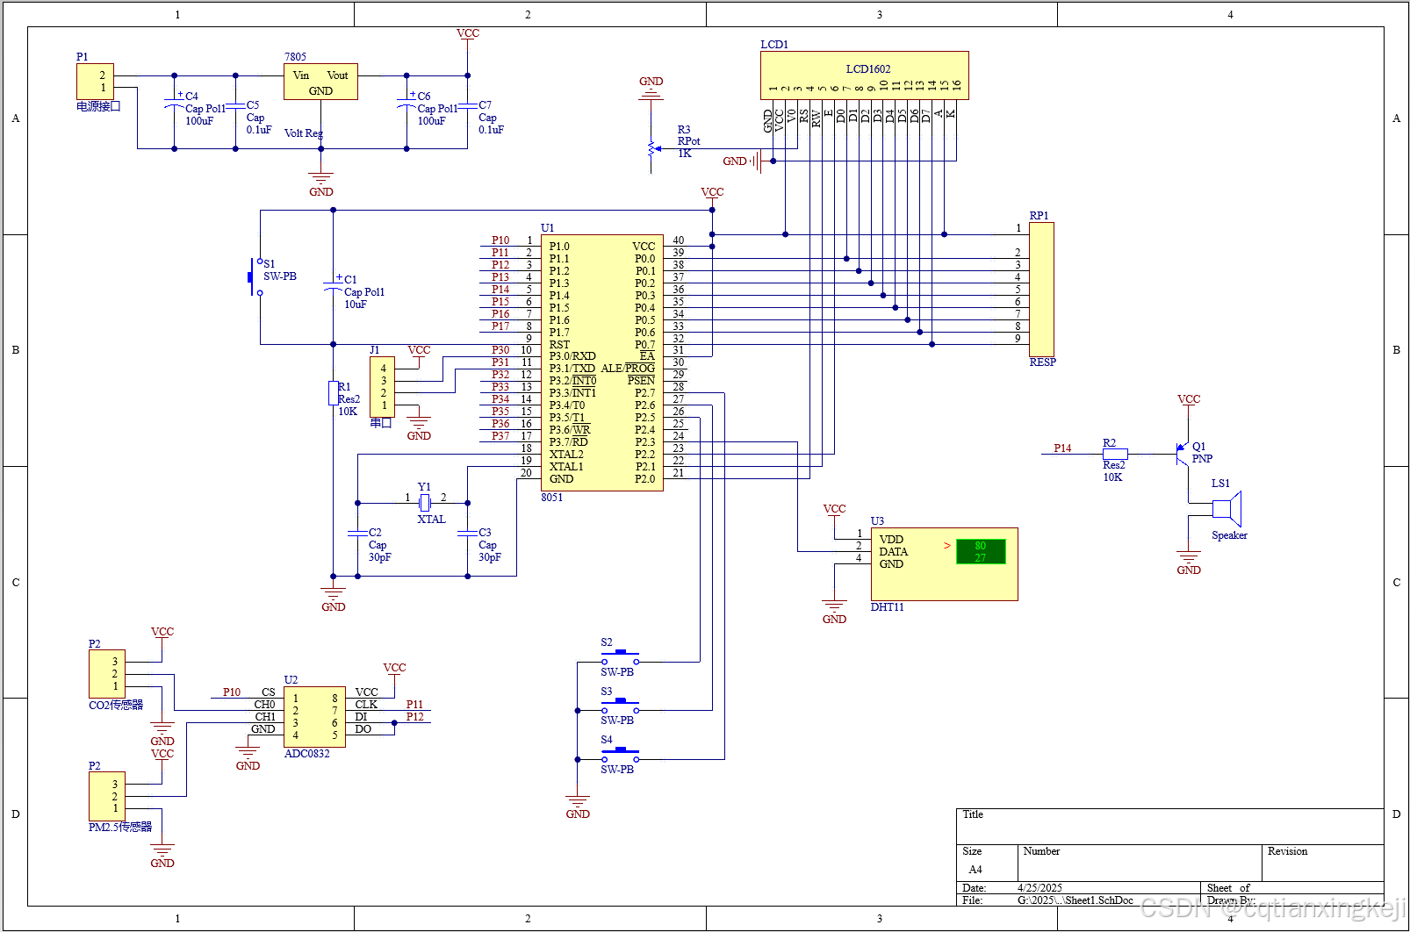Select the 'A4' sheet size value

tap(975, 870)
